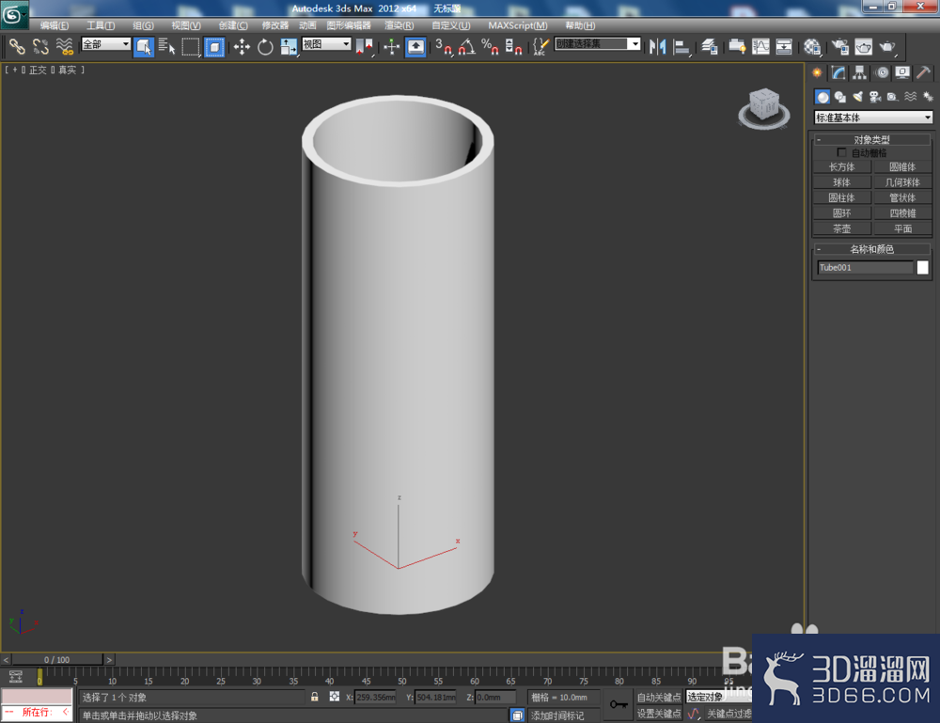Open Schematic View icon
This screenshot has width=940, height=723.
(x=784, y=47)
